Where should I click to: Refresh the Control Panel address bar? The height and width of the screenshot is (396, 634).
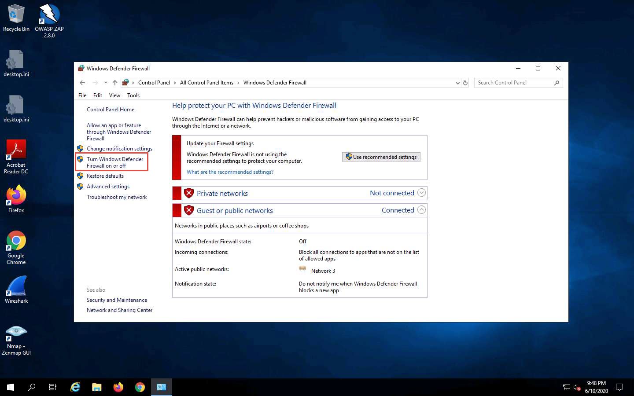[465, 83]
